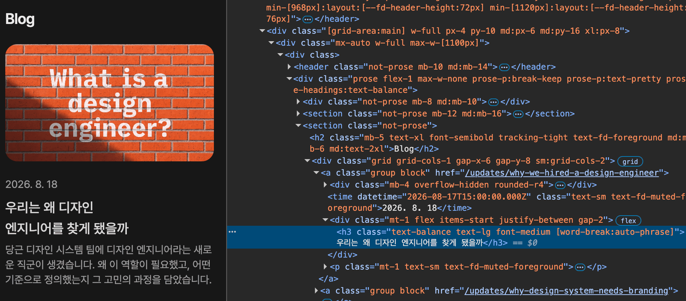Expand the header not-prose mb-10 node
Screen dimensions: 686x301
pyautogui.click(x=289, y=67)
